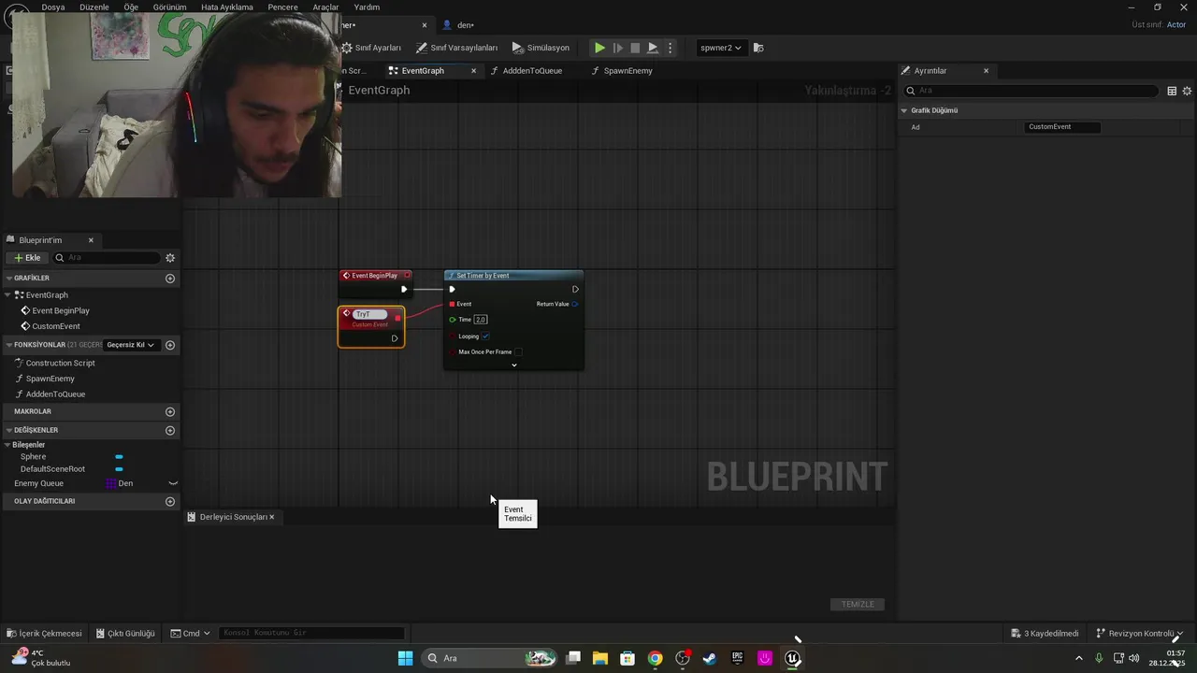Collapse the DEĞİŞKENLER section
Screen dimensions: 1197x673
click(x=8, y=430)
